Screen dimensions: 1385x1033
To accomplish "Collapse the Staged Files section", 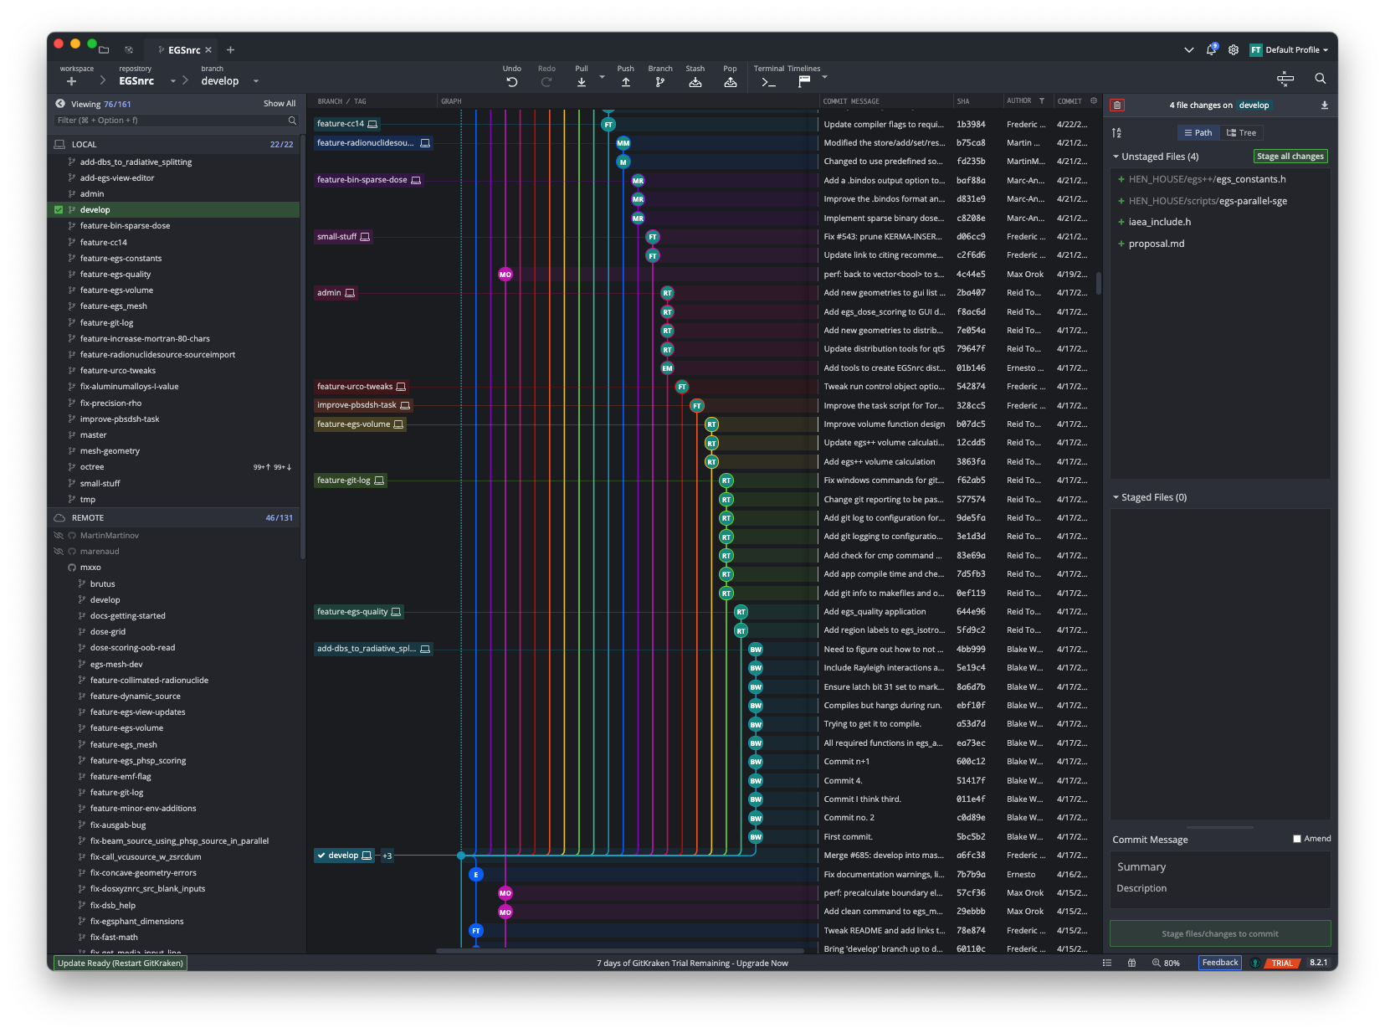I will click(1116, 497).
